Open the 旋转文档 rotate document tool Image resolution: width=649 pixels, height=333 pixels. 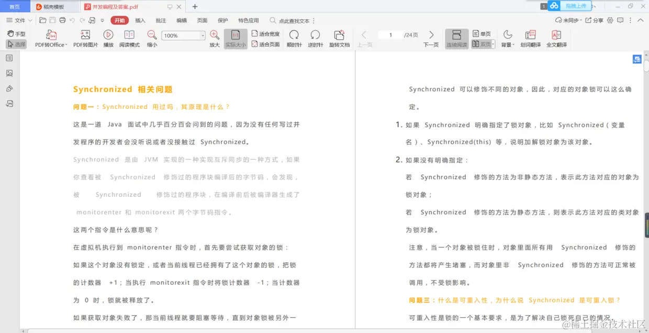(339, 39)
